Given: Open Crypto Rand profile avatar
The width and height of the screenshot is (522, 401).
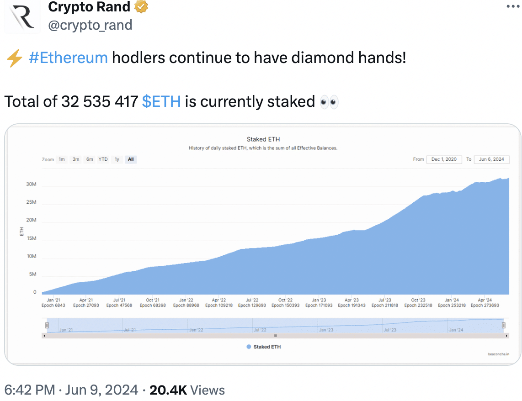Looking at the screenshot, I should pos(22,16).
